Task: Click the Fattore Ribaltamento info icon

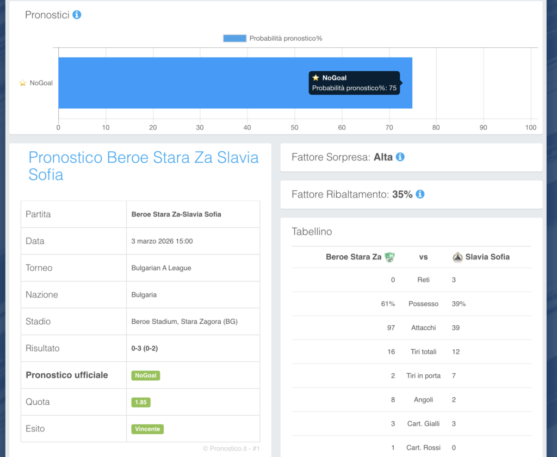Action: (420, 194)
